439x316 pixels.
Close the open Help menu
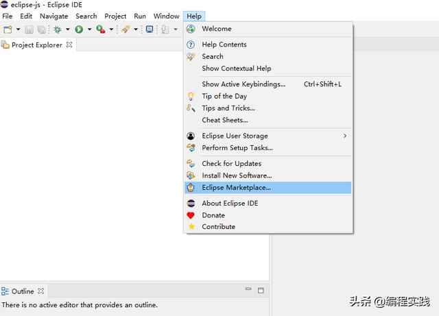(x=194, y=16)
